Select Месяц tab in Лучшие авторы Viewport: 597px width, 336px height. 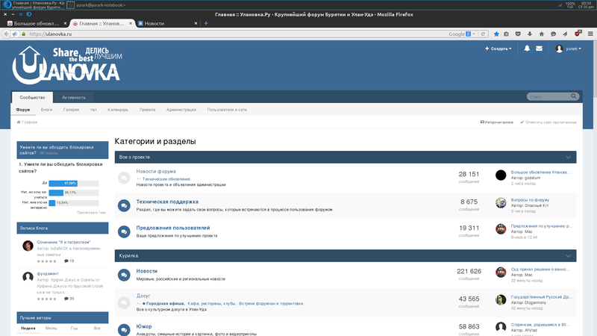(x=51, y=328)
